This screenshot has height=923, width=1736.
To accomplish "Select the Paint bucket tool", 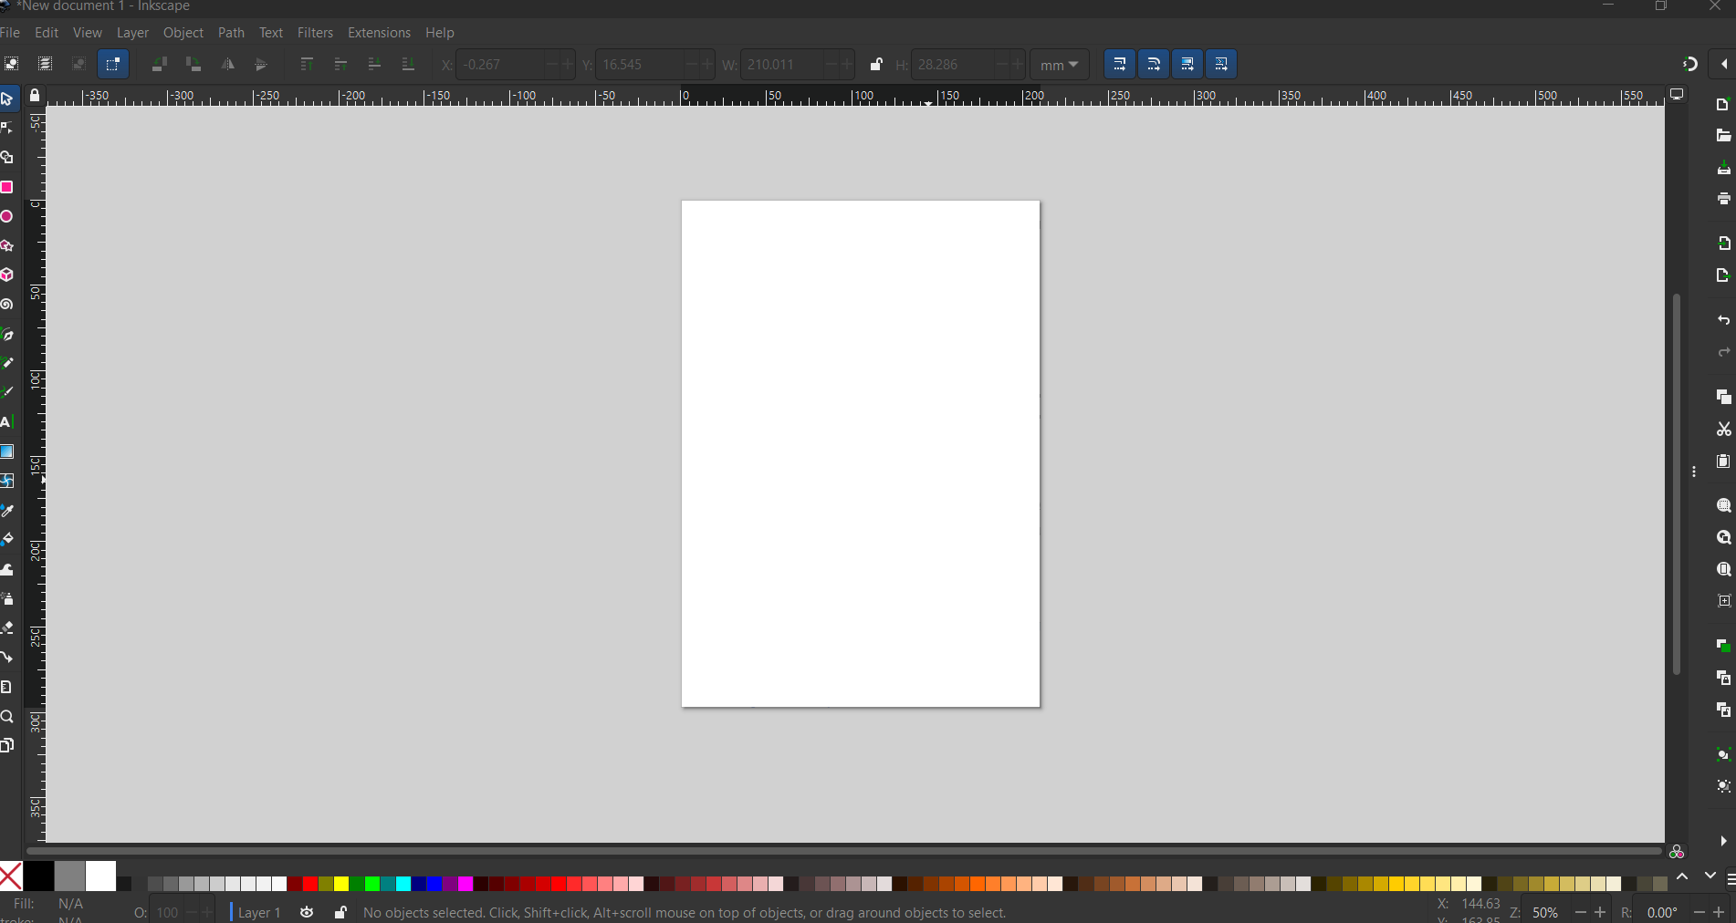I will tap(7, 539).
